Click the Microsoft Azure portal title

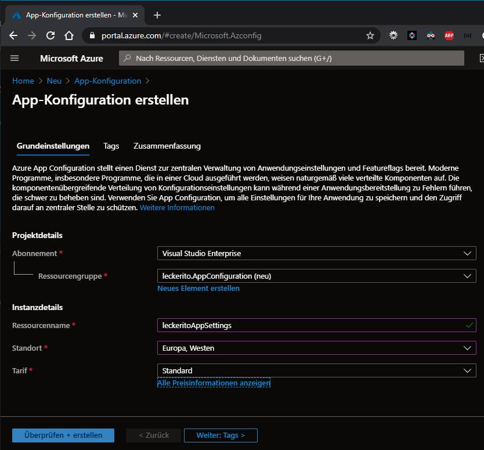click(x=71, y=59)
